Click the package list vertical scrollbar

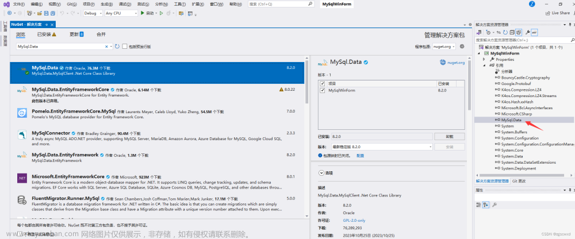click(306, 83)
